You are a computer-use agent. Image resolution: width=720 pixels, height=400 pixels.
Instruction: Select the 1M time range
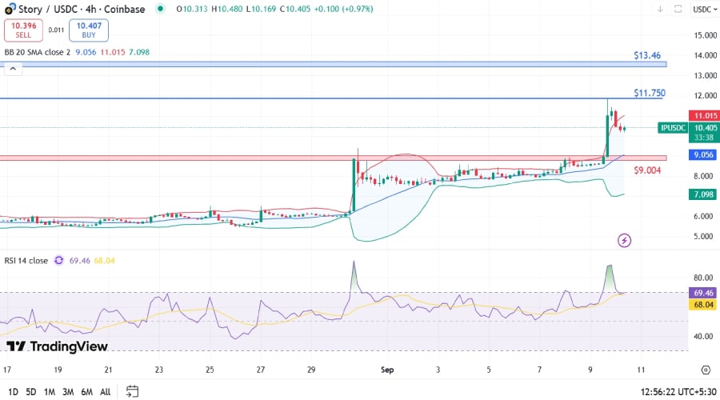pos(50,392)
